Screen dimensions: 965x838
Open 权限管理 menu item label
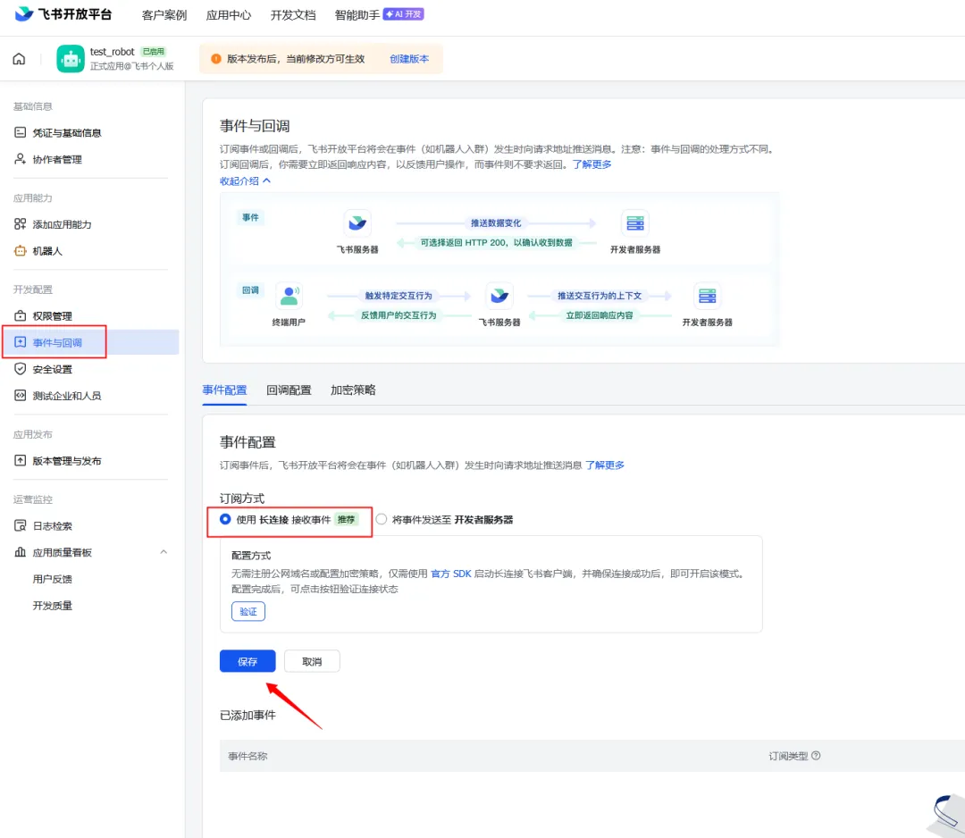[53, 316]
